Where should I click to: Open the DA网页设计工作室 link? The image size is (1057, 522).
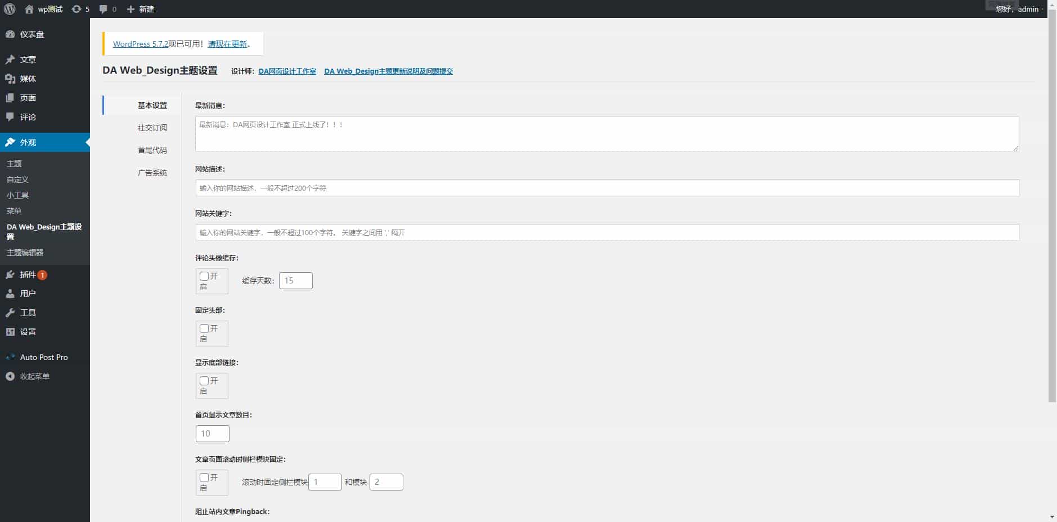[287, 71]
